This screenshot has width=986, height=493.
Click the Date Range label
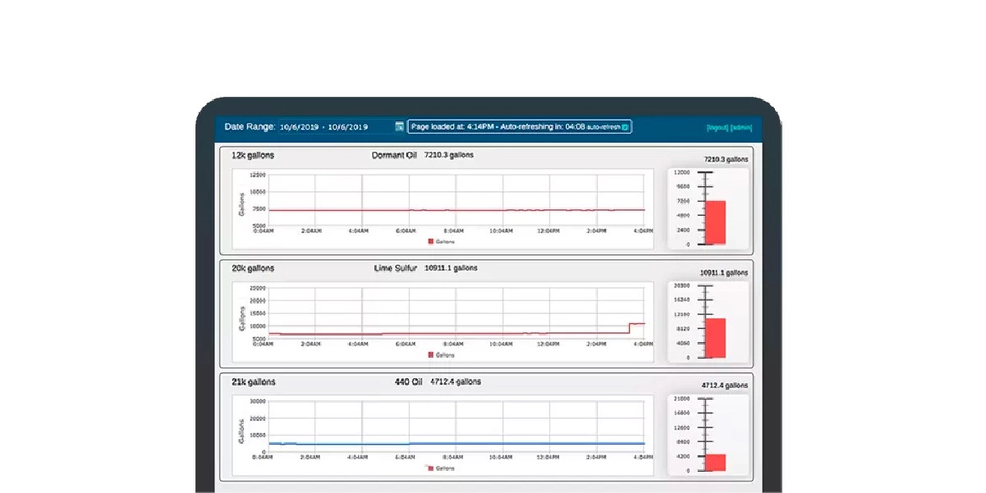tap(250, 127)
